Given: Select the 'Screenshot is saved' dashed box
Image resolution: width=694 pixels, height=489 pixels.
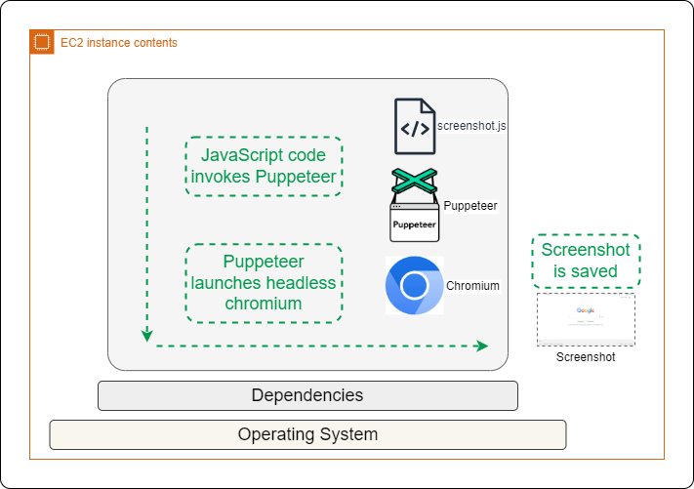Looking at the screenshot, I should point(586,261).
